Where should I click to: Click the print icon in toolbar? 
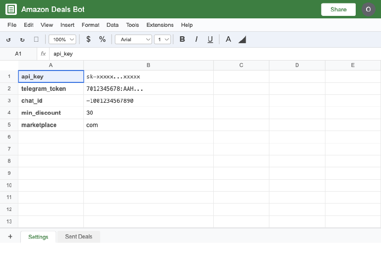coord(36,39)
